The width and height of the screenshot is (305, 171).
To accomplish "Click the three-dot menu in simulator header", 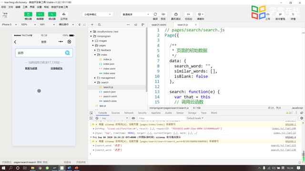I will (61, 42).
